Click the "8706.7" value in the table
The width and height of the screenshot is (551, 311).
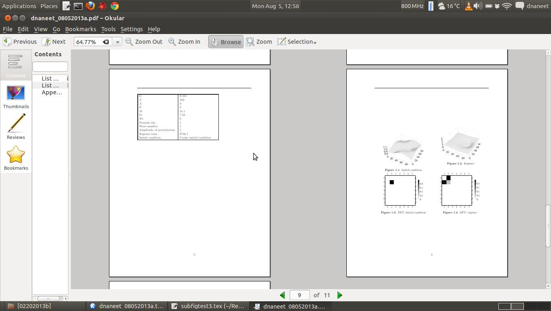pos(184,134)
